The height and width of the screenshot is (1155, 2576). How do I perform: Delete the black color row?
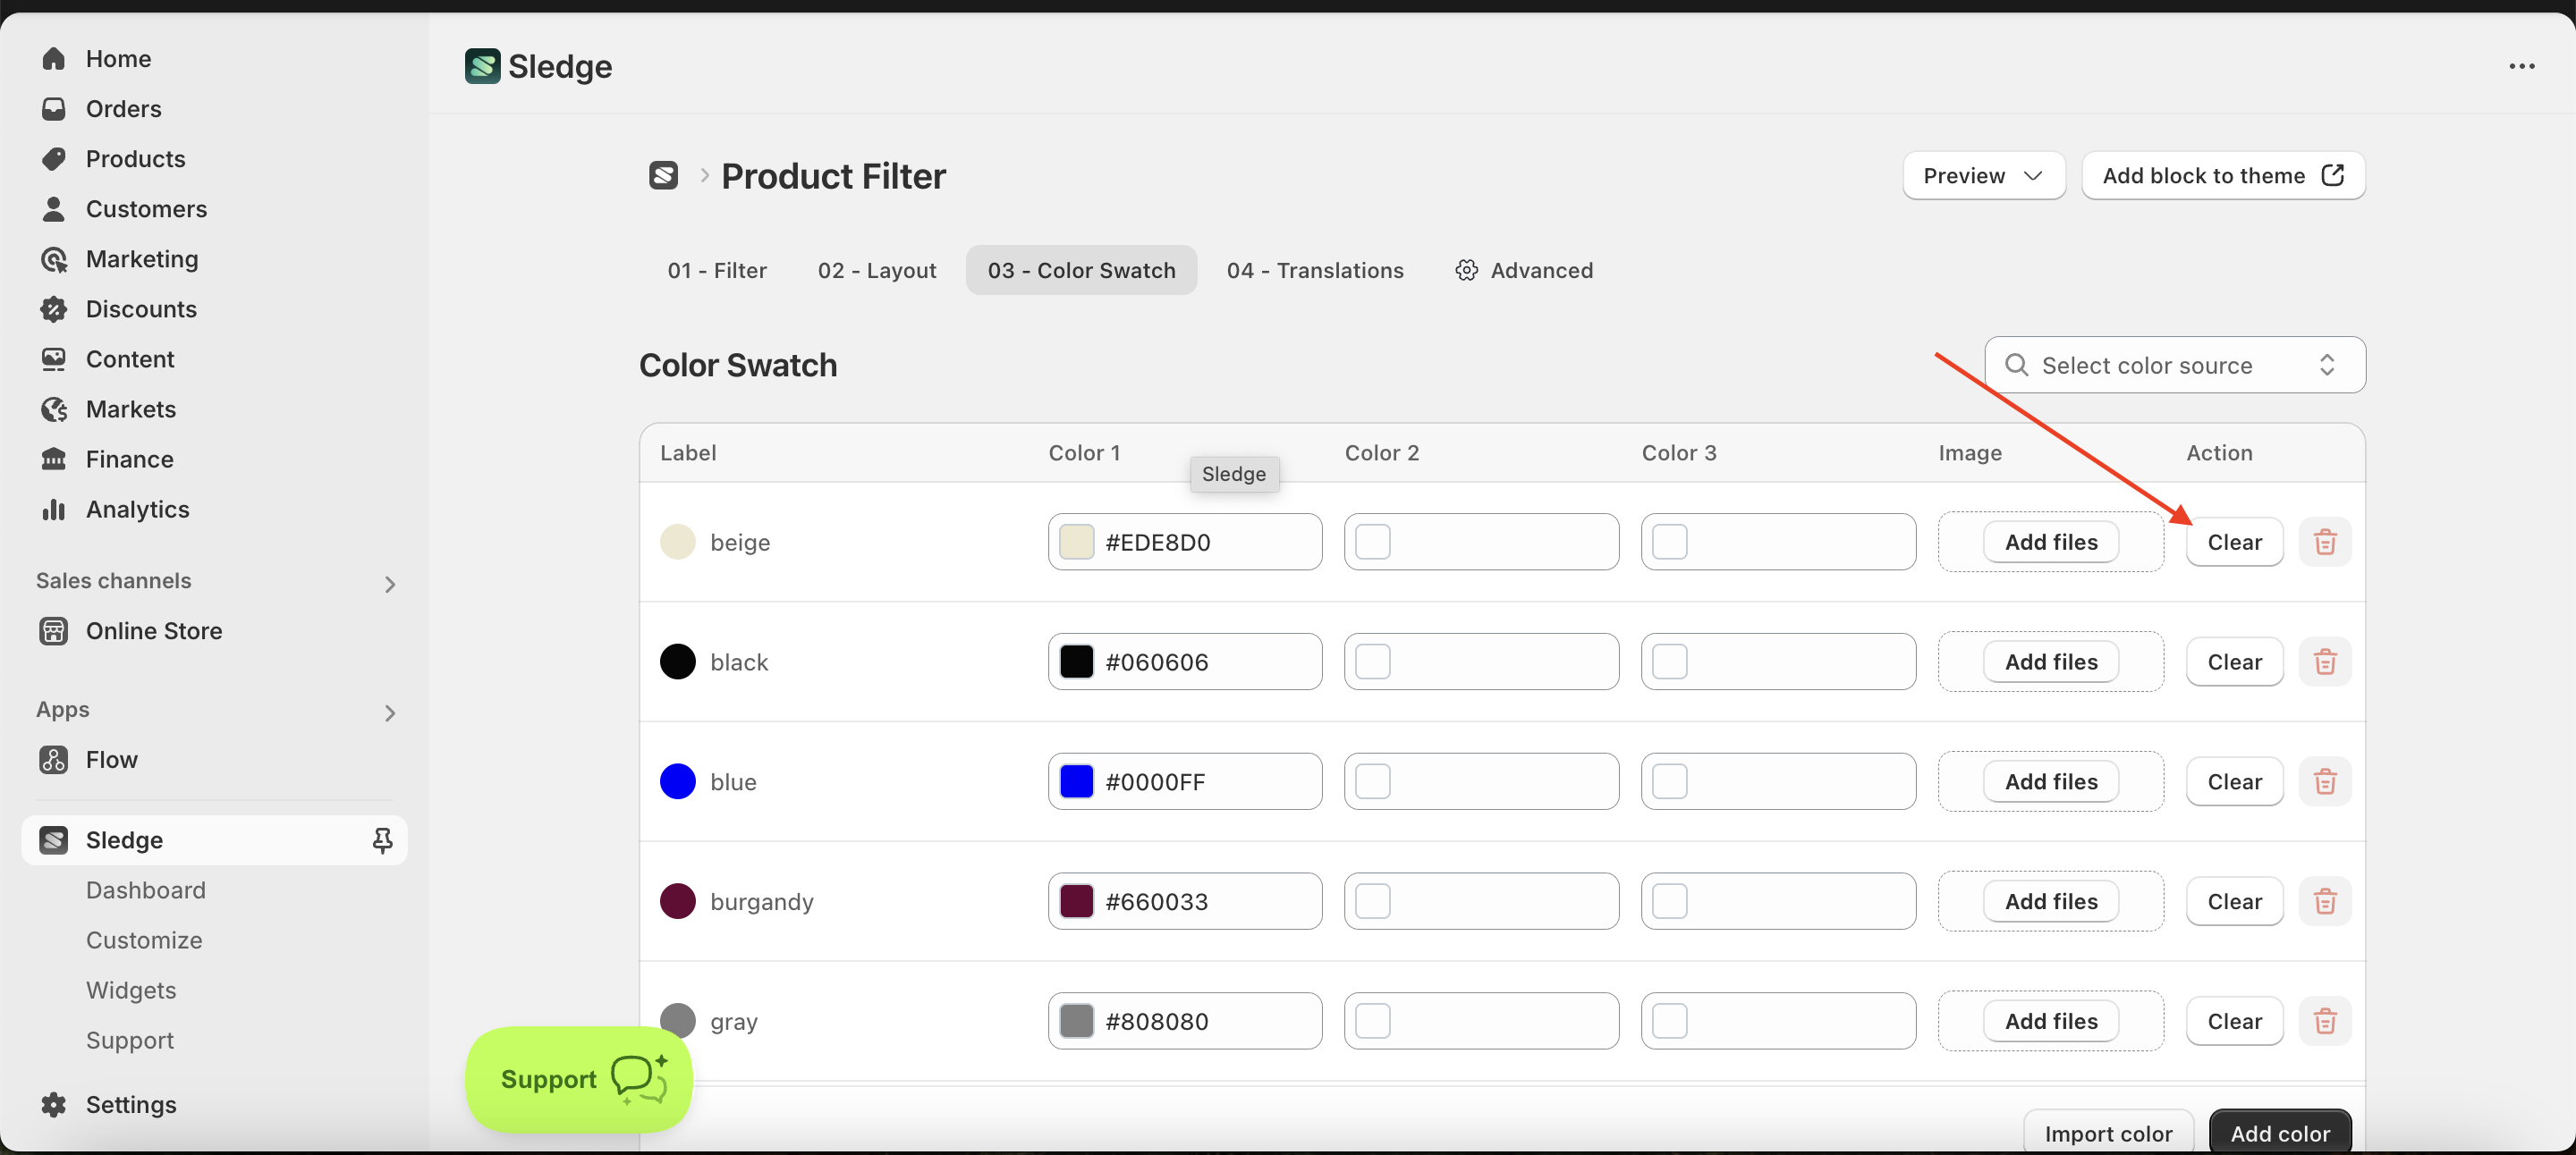point(2325,662)
